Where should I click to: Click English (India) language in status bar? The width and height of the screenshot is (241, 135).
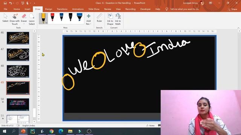pyautogui.click(x=29, y=126)
